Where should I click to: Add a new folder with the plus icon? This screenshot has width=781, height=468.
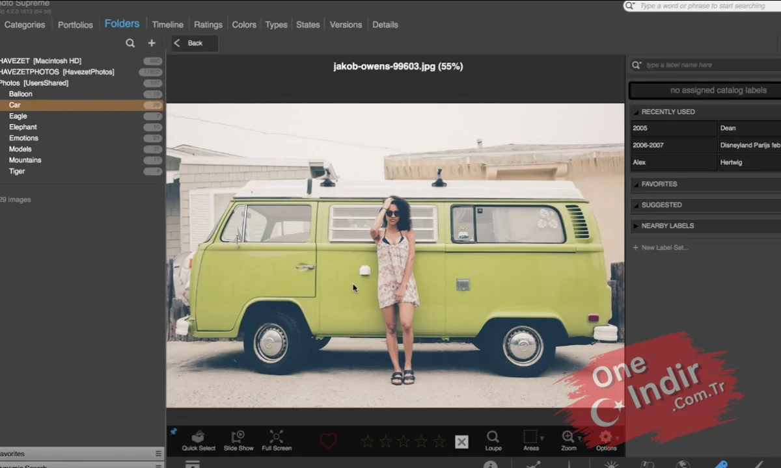click(x=152, y=43)
